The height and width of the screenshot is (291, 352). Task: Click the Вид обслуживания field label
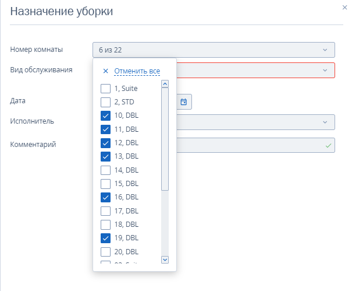(x=41, y=70)
